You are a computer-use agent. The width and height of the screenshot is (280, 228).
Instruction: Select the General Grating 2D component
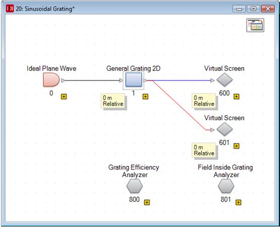[134, 80]
